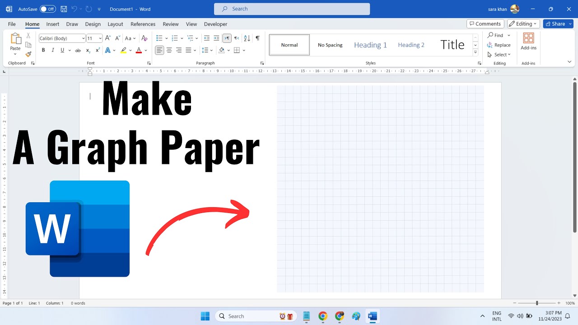Align text to the left
This screenshot has width=578, height=325.
[159, 50]
